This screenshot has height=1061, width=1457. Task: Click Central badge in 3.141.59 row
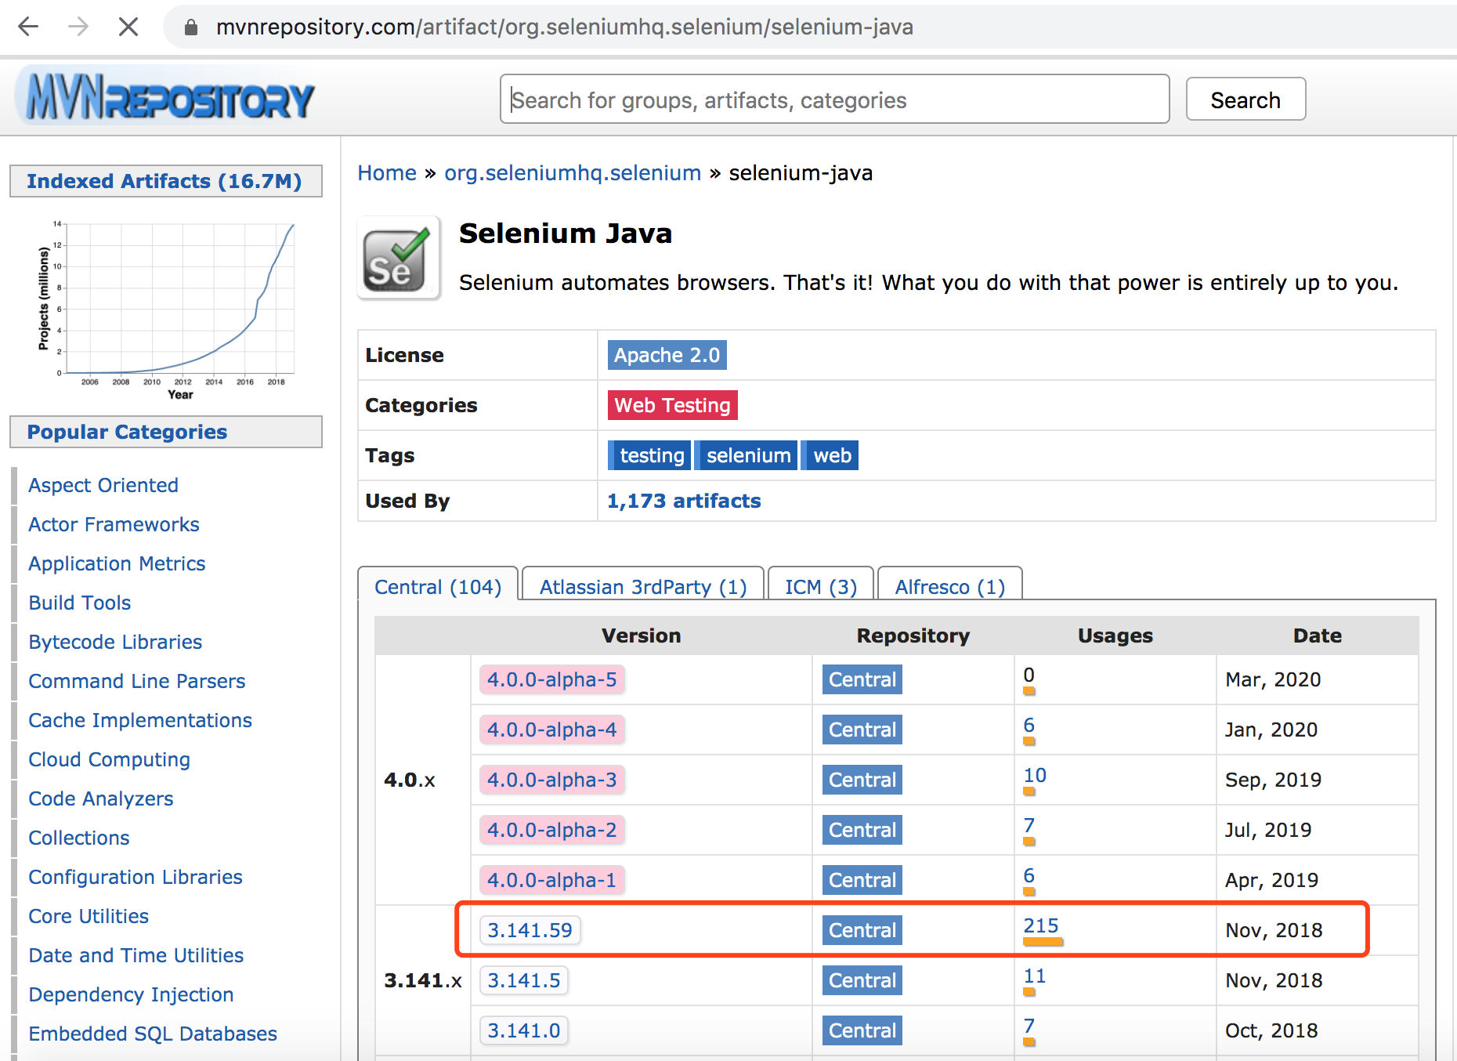coord(862,930)
